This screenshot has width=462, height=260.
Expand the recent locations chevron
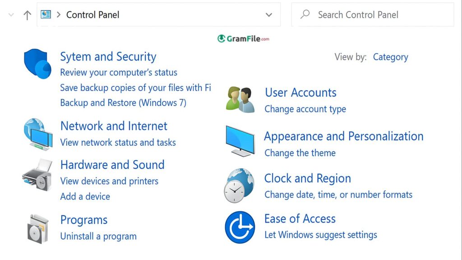11,15
